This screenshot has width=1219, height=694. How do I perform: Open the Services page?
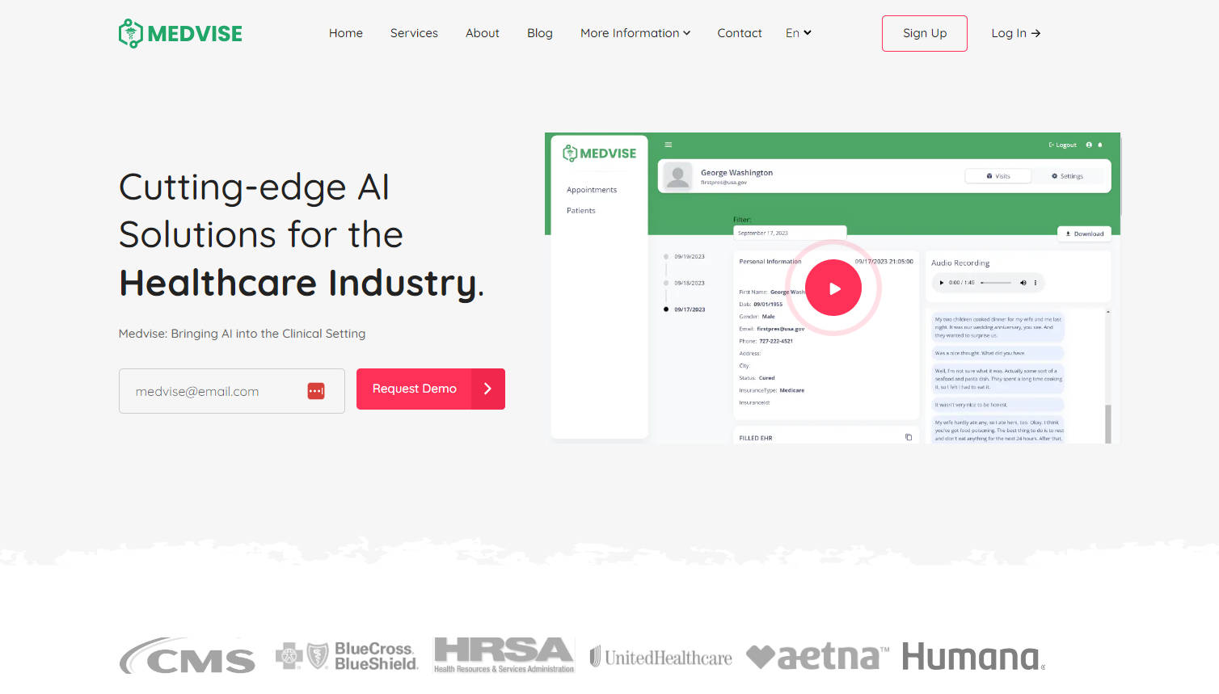point(414,33)
